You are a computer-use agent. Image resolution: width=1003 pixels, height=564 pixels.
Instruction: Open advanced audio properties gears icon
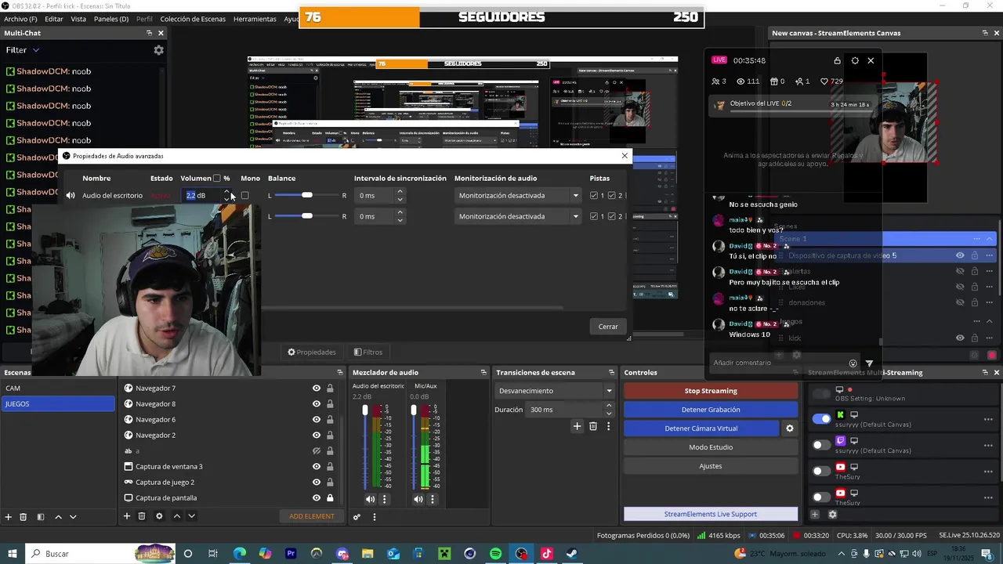[357, 516]
